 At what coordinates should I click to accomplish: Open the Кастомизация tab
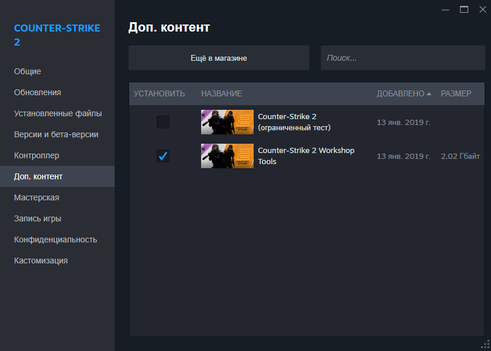[57, 260]
